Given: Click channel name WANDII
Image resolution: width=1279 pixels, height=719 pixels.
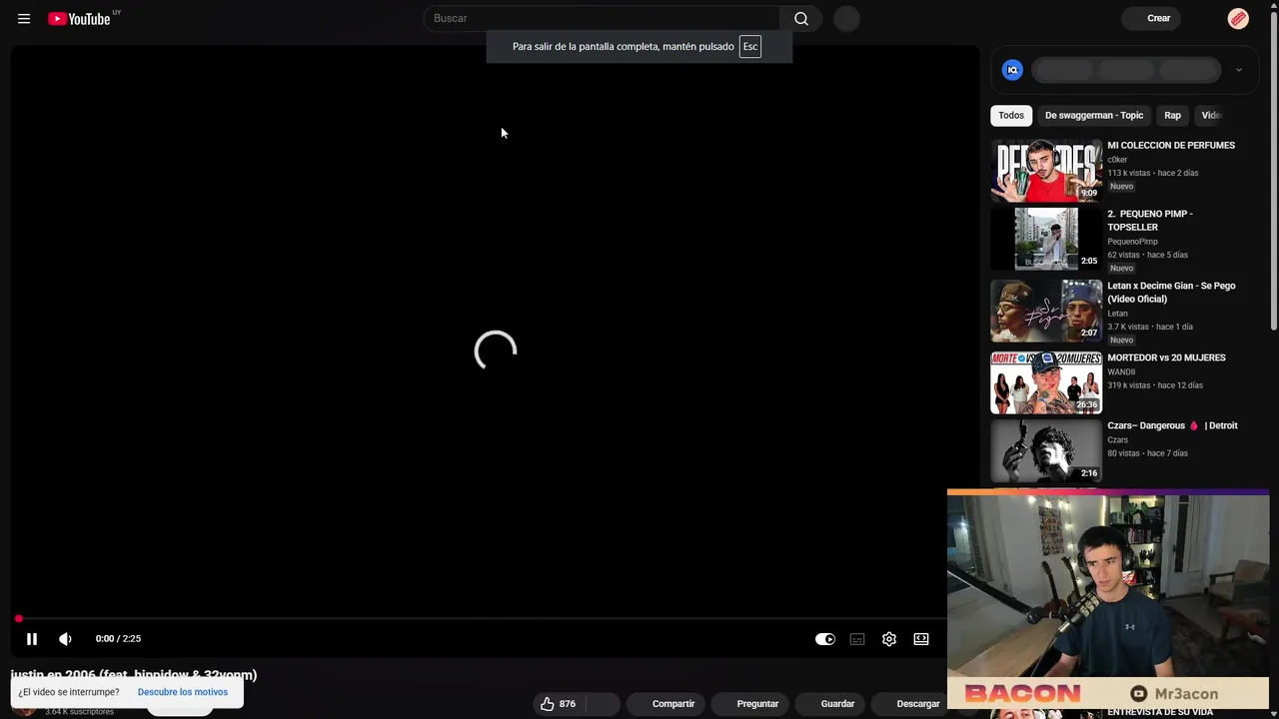Looking at the screenshot, I should pos(1121,371).
